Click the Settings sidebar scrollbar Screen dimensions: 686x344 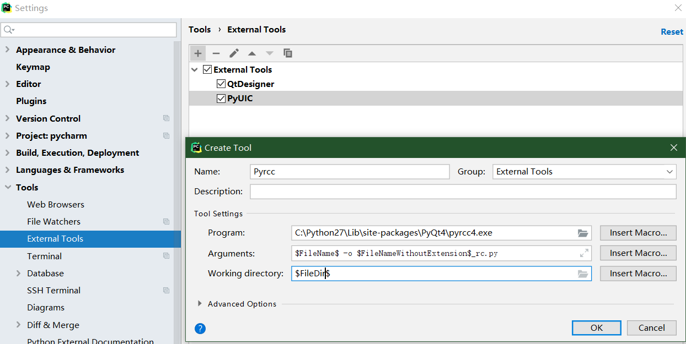(x=178, y=193)
